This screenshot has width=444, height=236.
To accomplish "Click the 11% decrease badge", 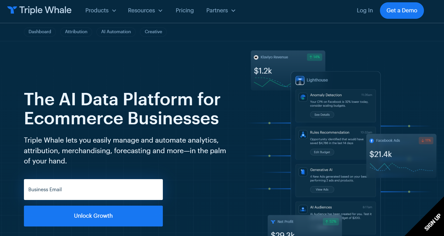I will [x=426, y=141].
